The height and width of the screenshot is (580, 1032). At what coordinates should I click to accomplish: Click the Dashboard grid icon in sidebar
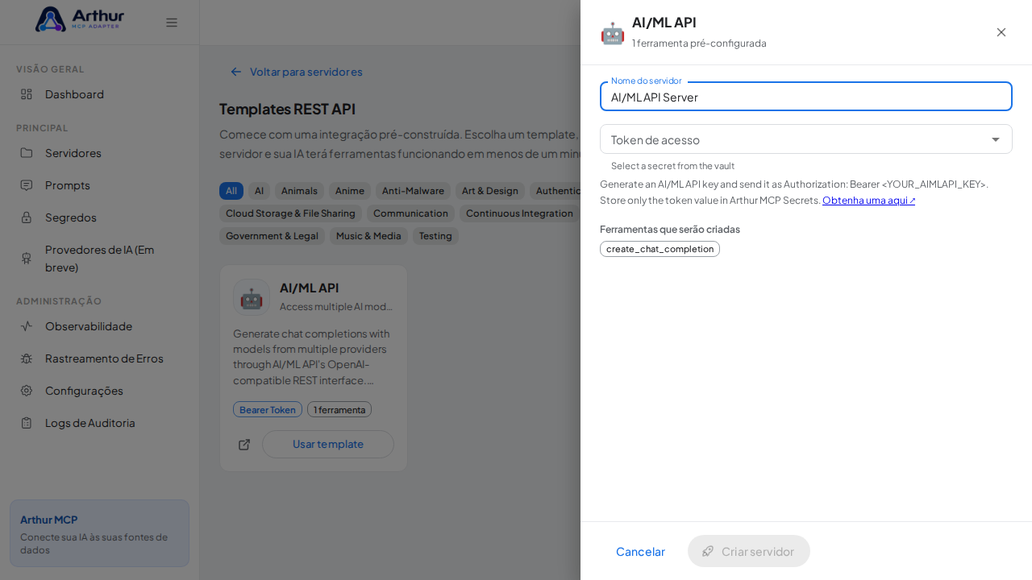[27, 94]
